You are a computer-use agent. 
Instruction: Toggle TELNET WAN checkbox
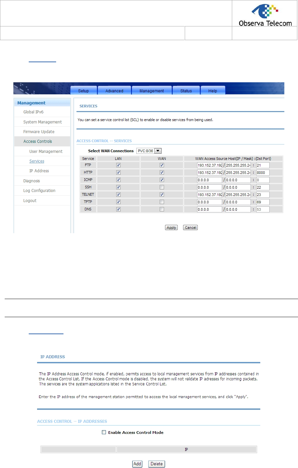pos(162,195)
